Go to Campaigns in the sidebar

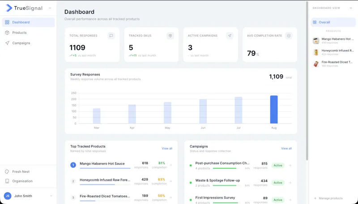click(28, 43)
